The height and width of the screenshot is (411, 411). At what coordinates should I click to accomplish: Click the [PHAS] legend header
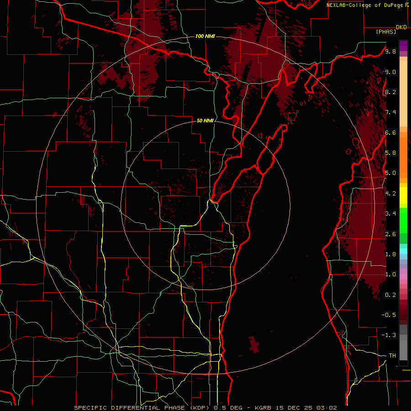click(386, 32)
